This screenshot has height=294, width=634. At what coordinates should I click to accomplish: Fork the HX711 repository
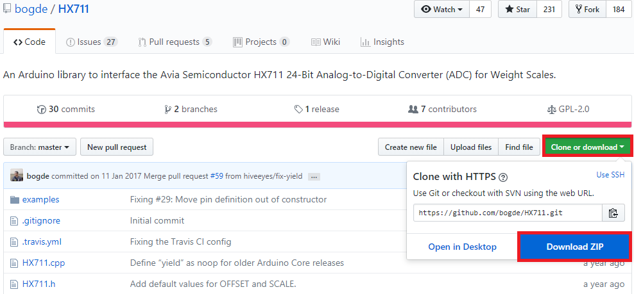(x=587, y=10)
